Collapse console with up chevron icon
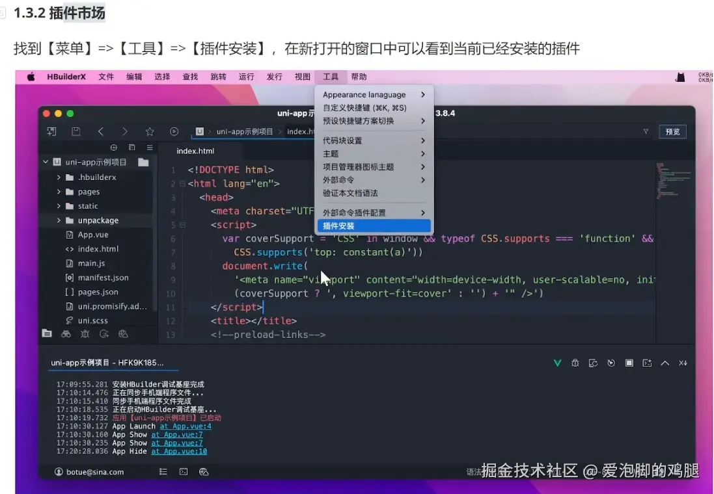Viewport: 714px width, 494px height. coord(665,363)
